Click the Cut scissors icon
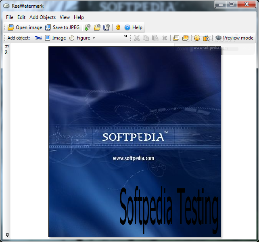This screenshot has height=242, width=259. [137, 38]
